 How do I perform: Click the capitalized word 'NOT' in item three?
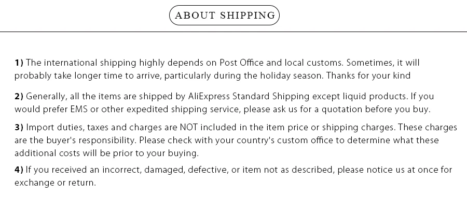point(189,128)
